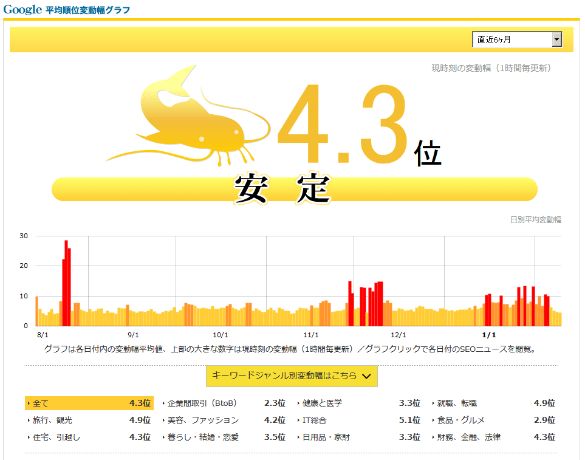Open the 企業間取引（BtoB） category
This screenshot has height=460, width=585.
202,403
